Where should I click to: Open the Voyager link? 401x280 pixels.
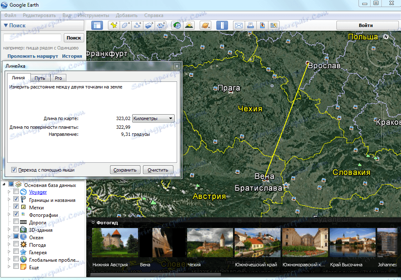[38, 192]
